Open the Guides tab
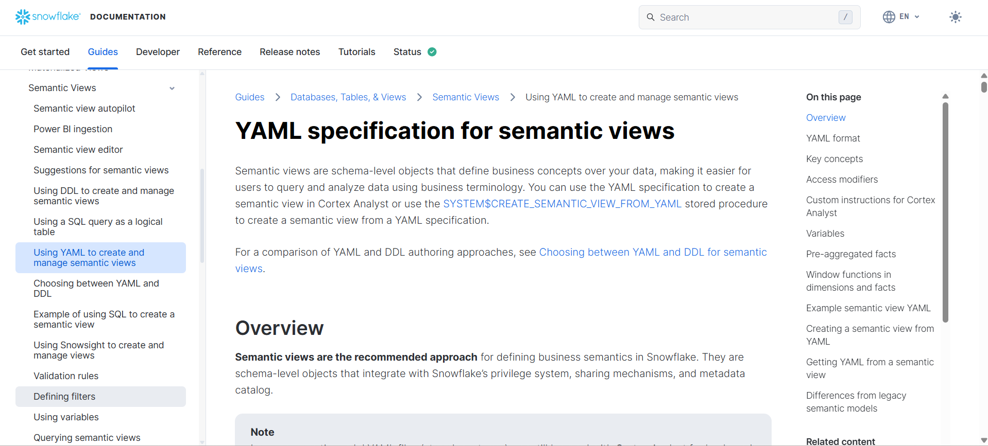The height and width of the screenshot is (446, 988). click(x=103, y=52)
